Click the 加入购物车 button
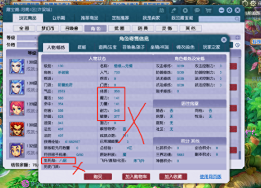 coord(136,177)
